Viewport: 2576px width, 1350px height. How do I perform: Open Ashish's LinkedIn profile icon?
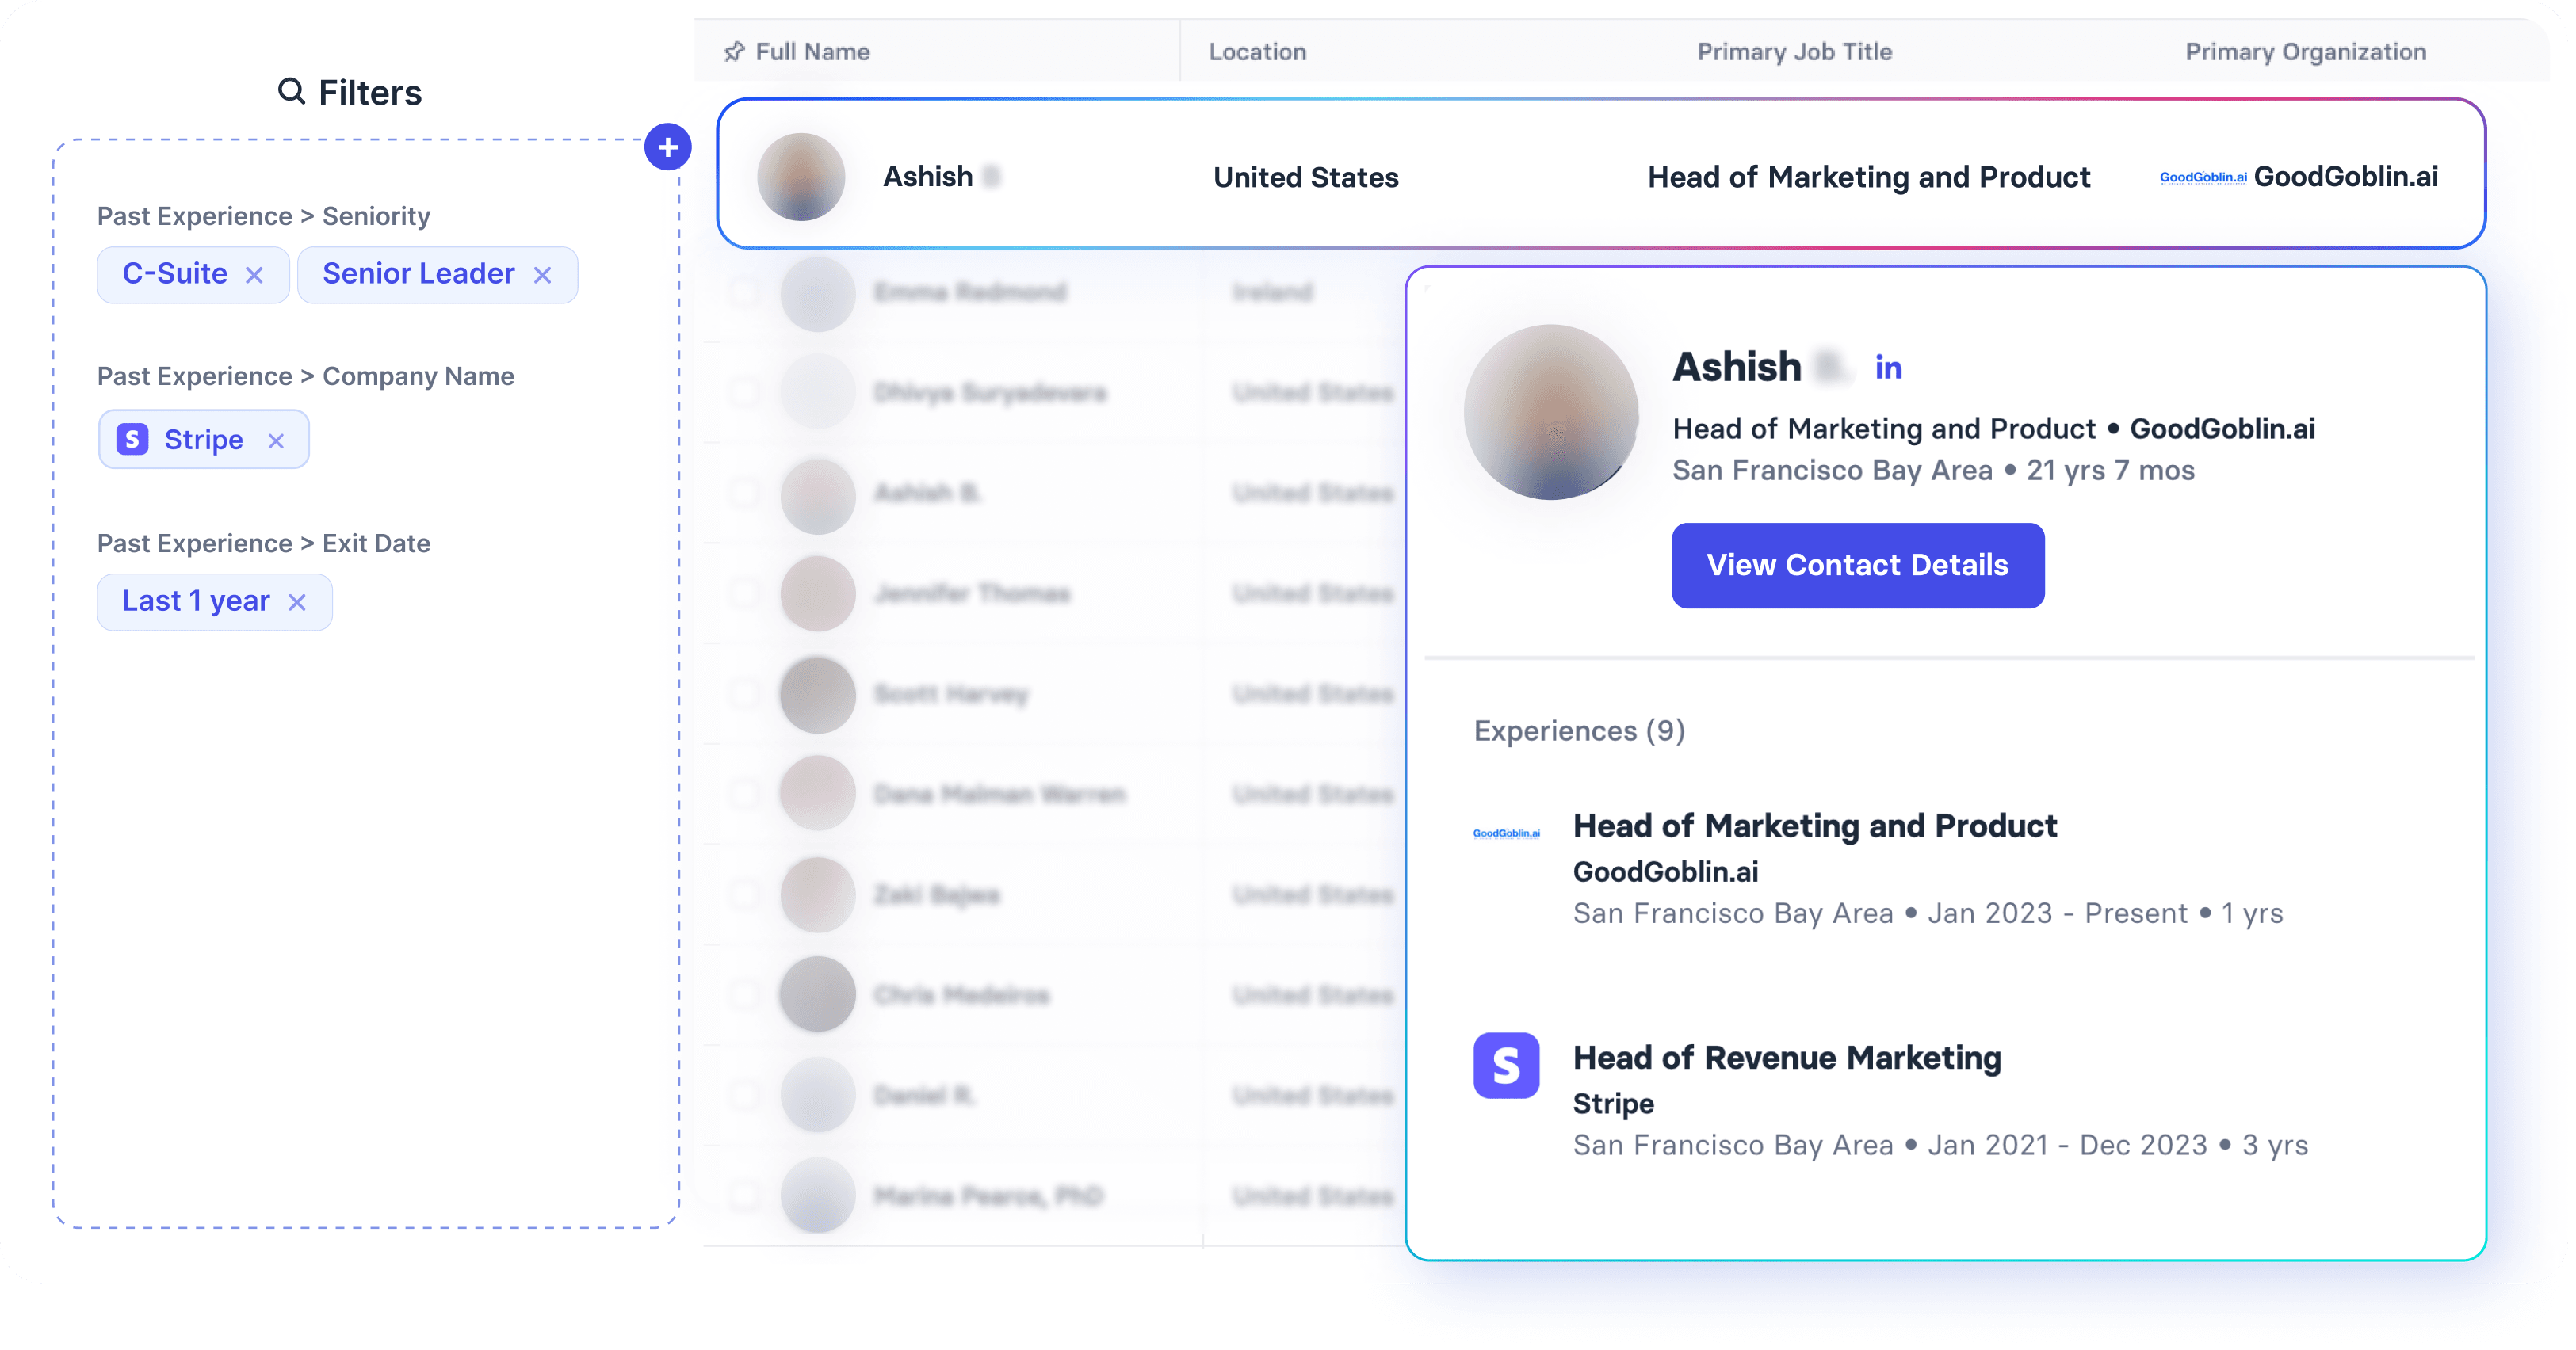pos(1888,368)
